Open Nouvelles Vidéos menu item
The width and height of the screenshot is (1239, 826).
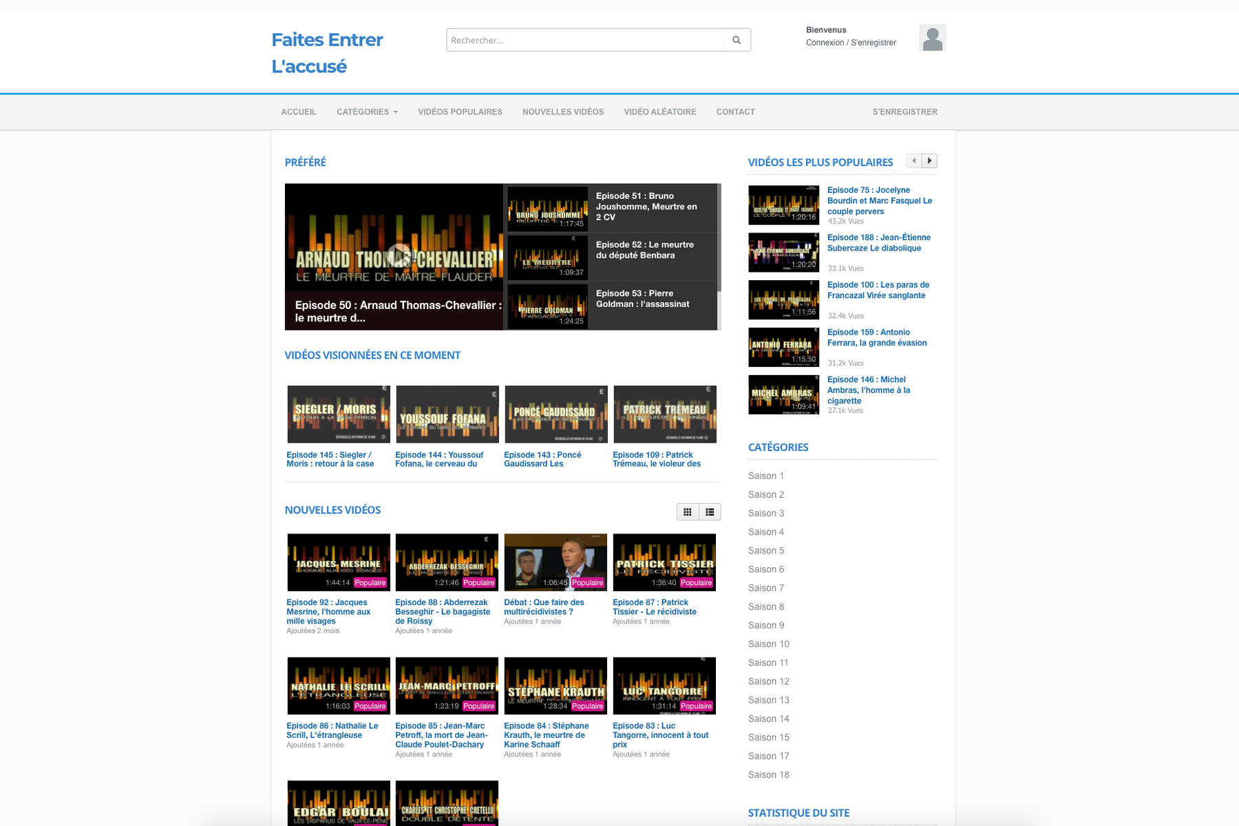coord(563,112)
